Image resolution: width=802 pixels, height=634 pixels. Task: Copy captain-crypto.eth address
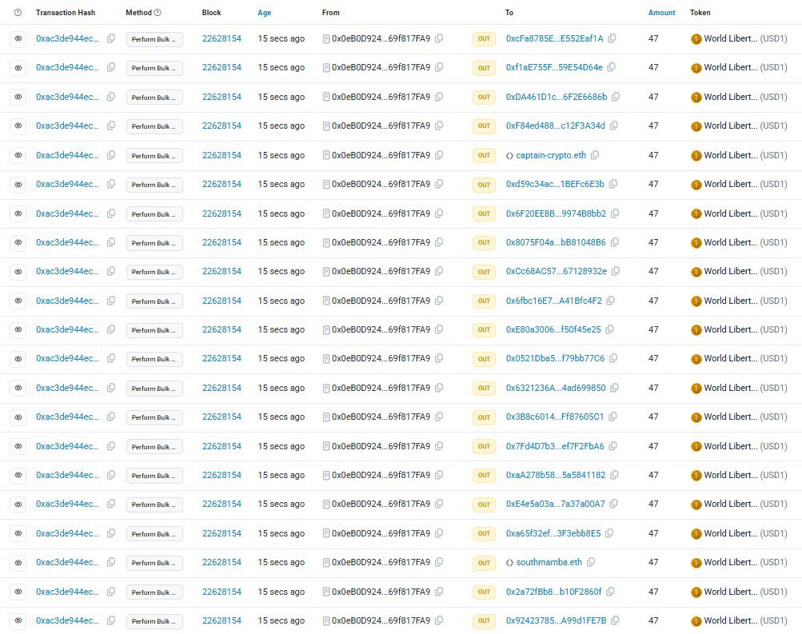(595, 155)
